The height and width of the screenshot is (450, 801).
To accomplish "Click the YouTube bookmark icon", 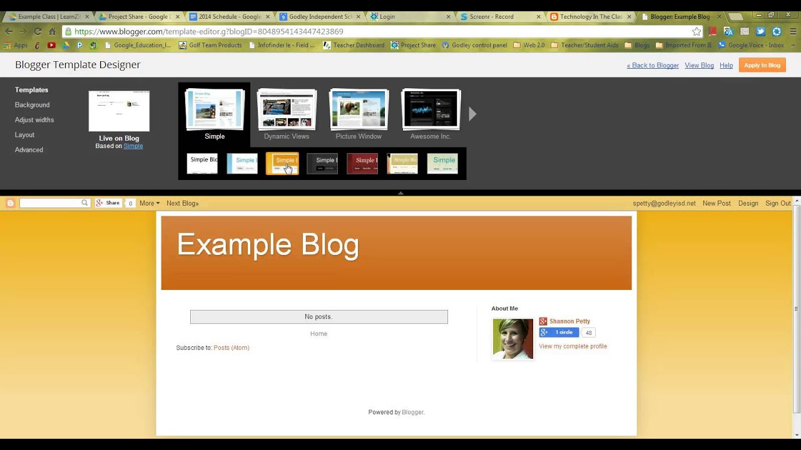I will [51, 45].
